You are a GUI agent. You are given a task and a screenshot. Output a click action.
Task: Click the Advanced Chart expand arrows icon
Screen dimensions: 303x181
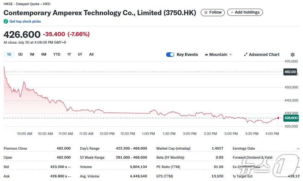pos(246,55)
